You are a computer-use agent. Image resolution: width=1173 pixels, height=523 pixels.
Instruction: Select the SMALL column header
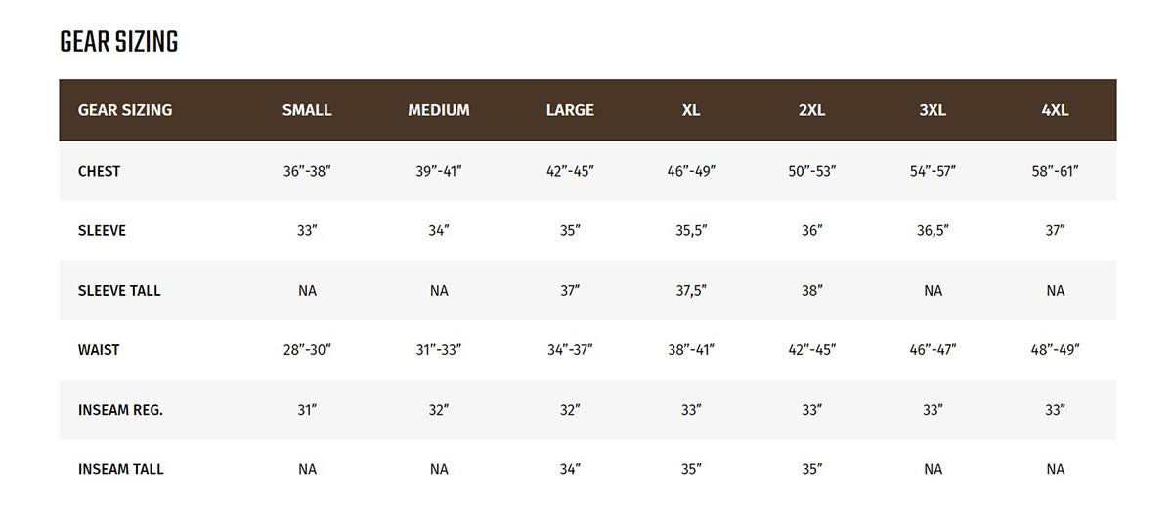coord(307,110)
